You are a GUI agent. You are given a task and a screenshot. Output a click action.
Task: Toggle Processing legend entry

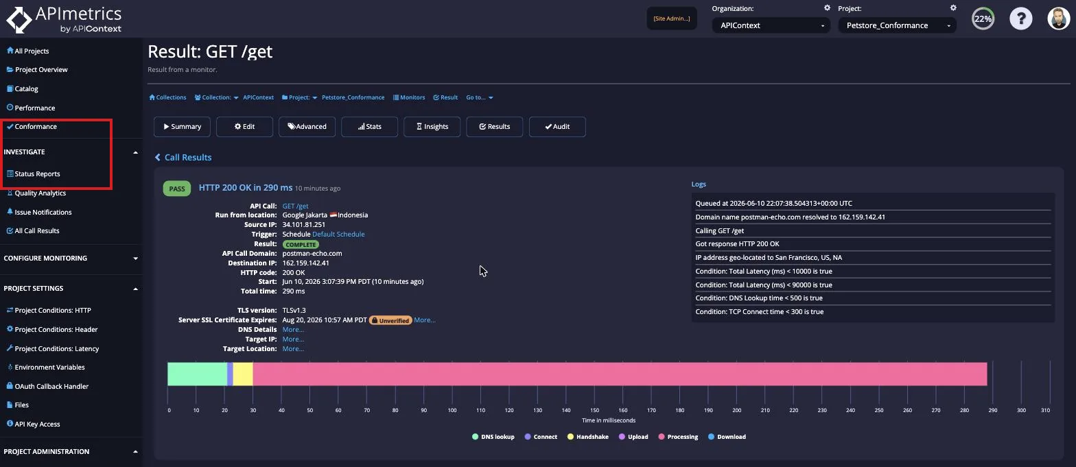click(678, 437)
